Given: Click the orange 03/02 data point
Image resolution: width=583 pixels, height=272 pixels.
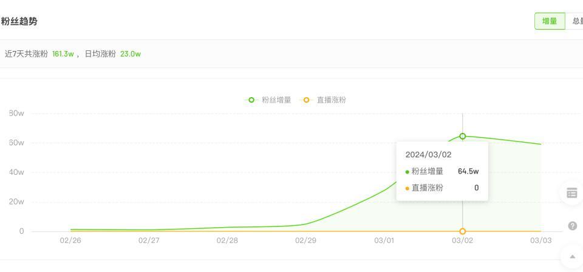Looking at the screenshot, I should tap(463, 231).
